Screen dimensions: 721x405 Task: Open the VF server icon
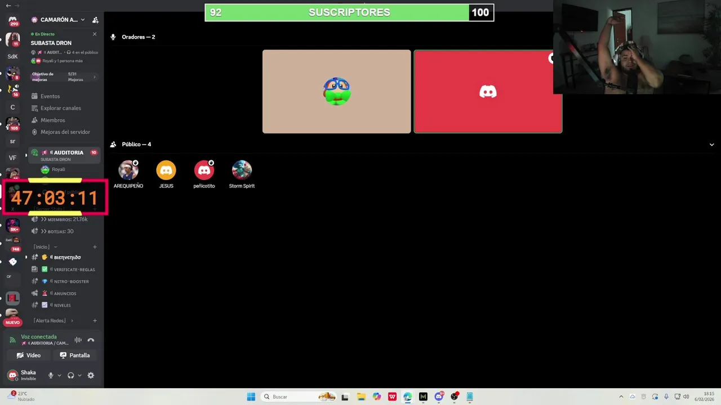pyautogui.click(x=12, y=158)
